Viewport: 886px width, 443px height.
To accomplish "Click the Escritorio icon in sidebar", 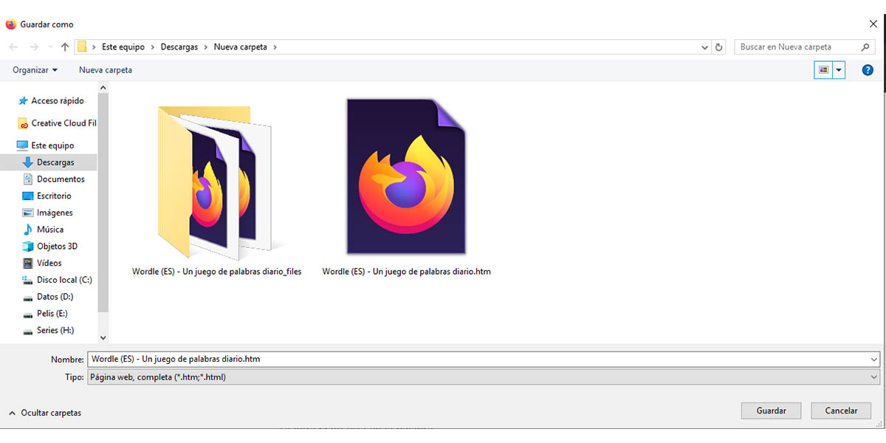I will (28, 196).
